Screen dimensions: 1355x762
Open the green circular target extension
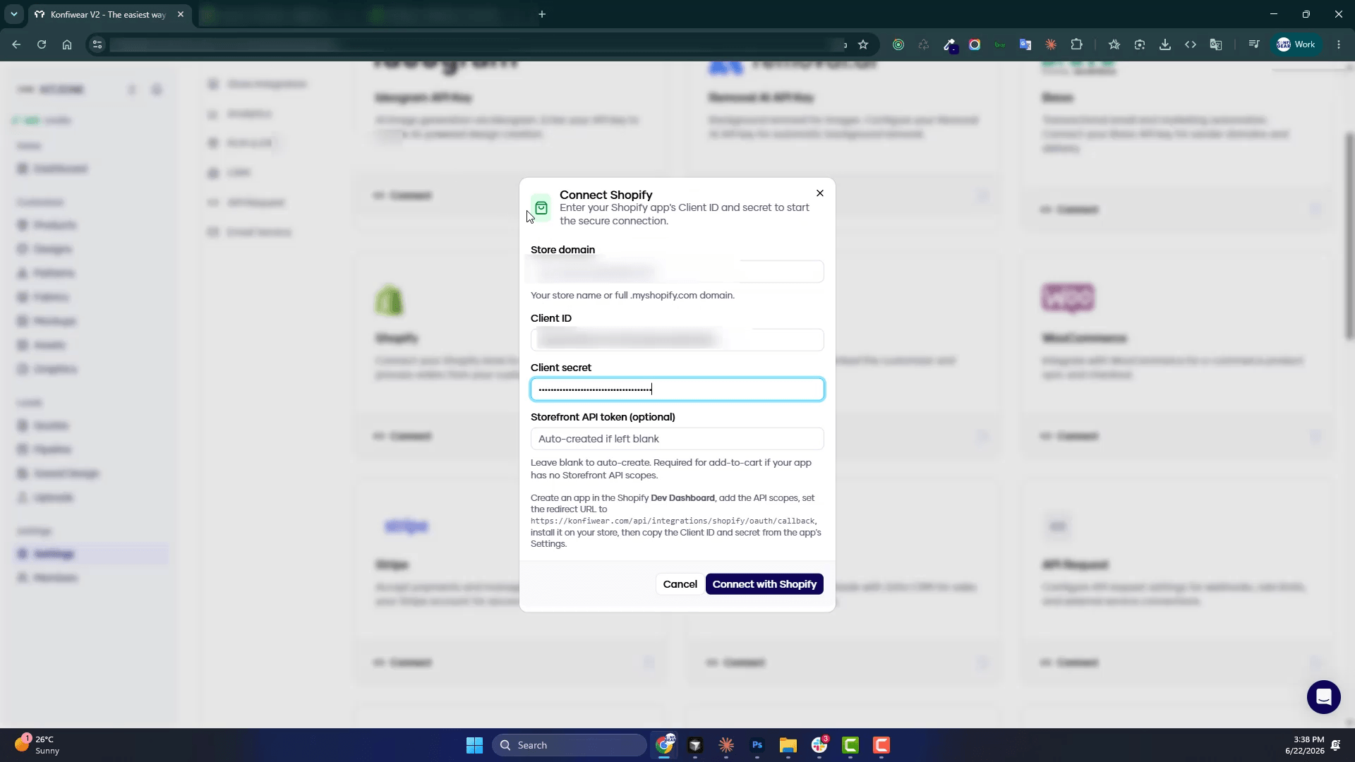pyautogui.click(x=898, y=44)
